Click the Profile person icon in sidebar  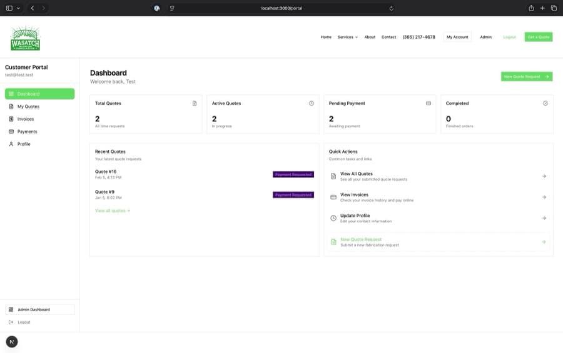click(11, 144)
